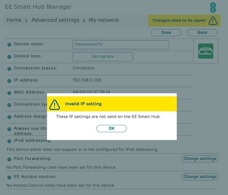Click the chevron between Home and Advanced settings
The height and width of the screenshot is (195, 228).
[x=26, y=21]
